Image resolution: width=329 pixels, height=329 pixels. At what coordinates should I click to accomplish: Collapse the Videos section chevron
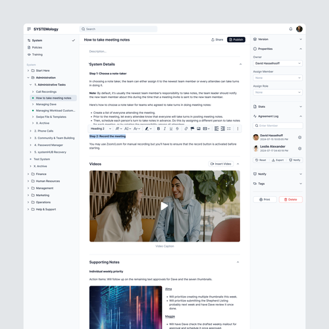238,164
